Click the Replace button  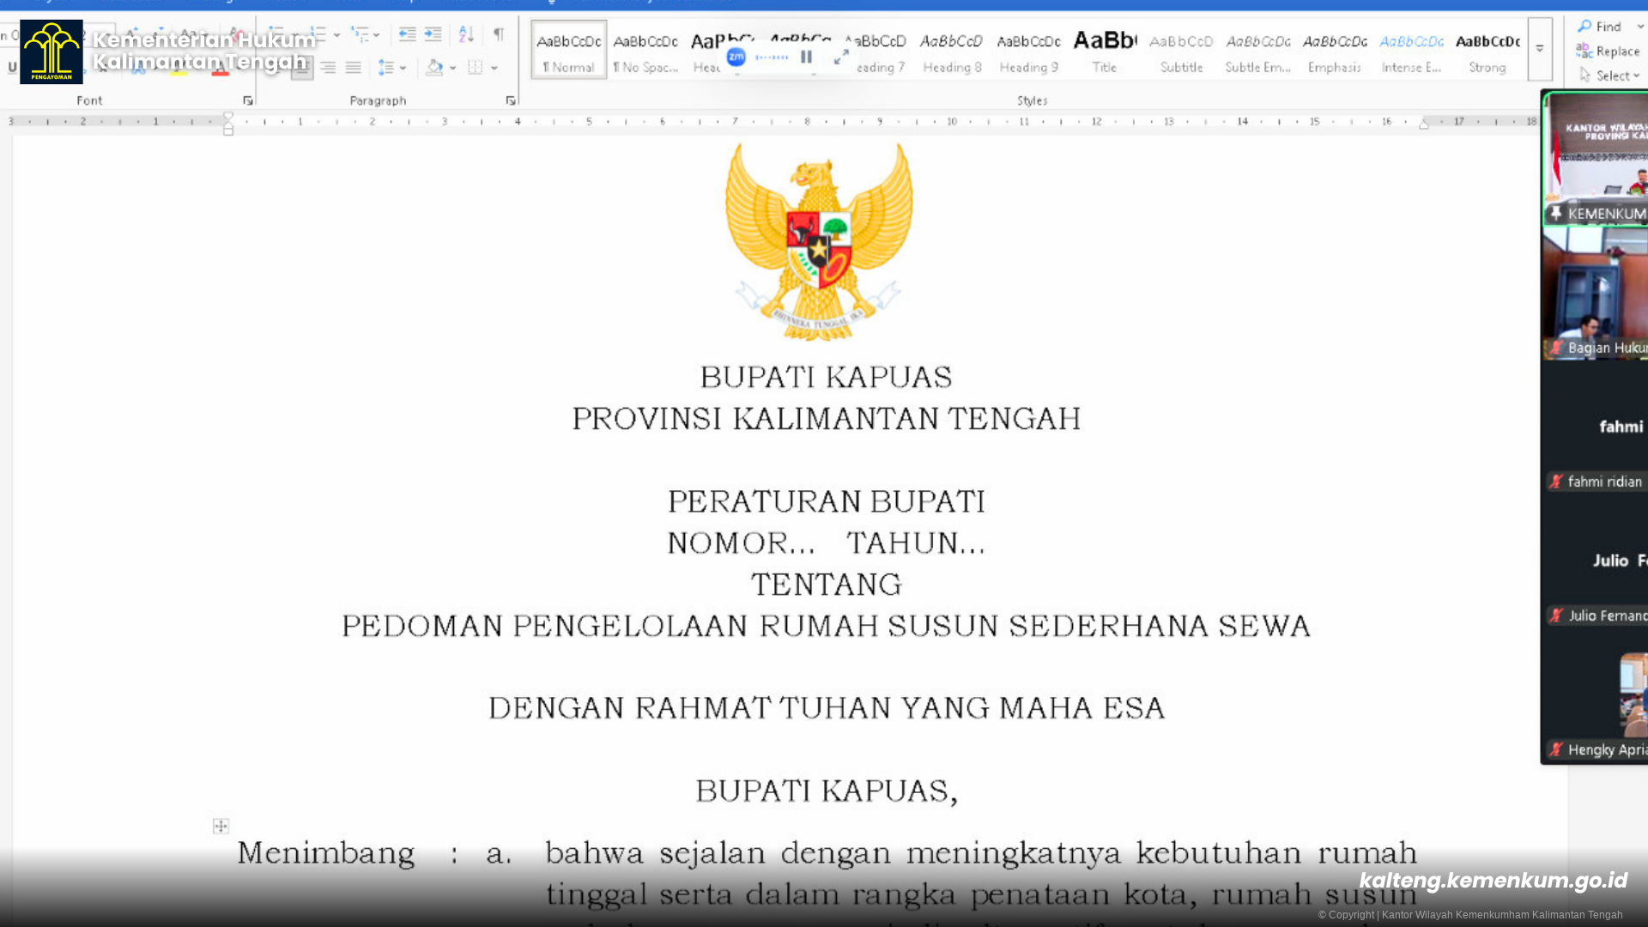click(x=1609, y=51)
